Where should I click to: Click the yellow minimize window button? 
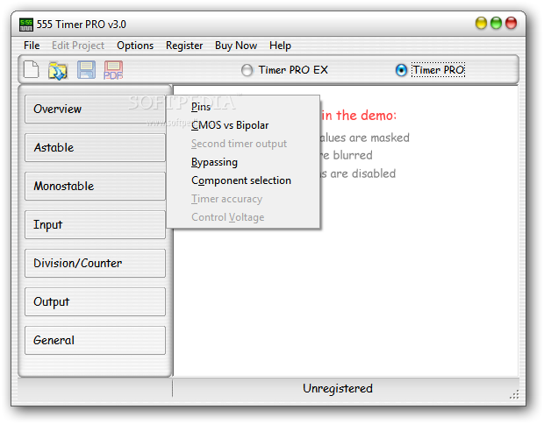(481, 23)
